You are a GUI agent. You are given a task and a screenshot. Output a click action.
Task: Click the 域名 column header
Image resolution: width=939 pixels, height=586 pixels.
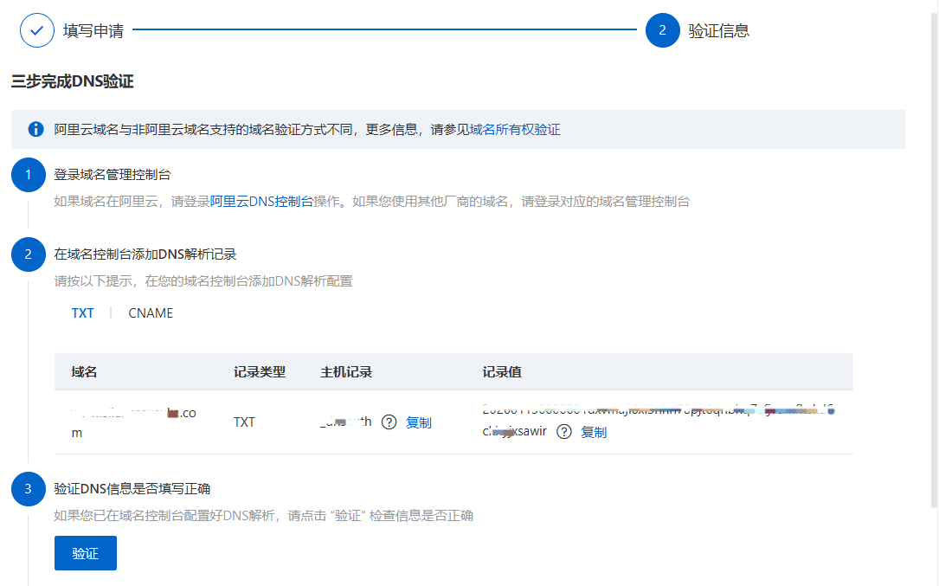(84, 372)
